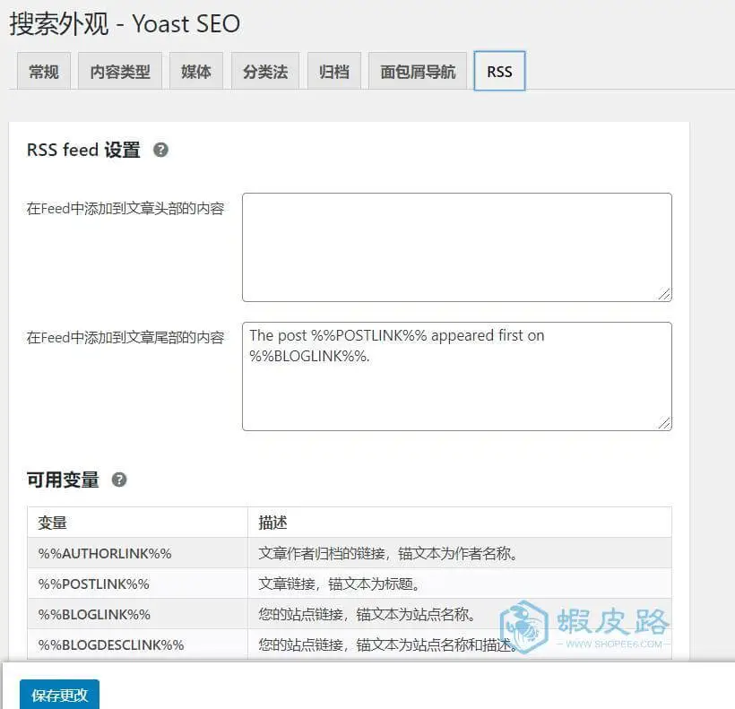Click the 可用变量 heading
The height and width of the screenshot is (709, 735).
(63, 480)
